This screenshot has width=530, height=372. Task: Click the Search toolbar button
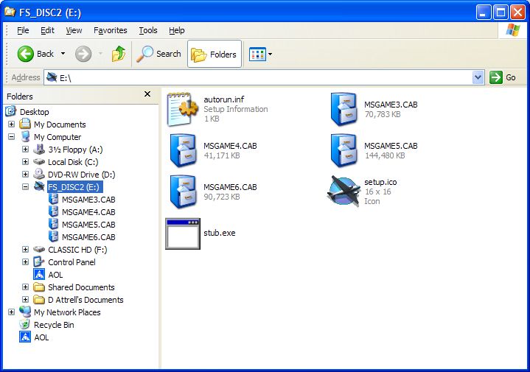pyautogui.click(x=159, y=54)
